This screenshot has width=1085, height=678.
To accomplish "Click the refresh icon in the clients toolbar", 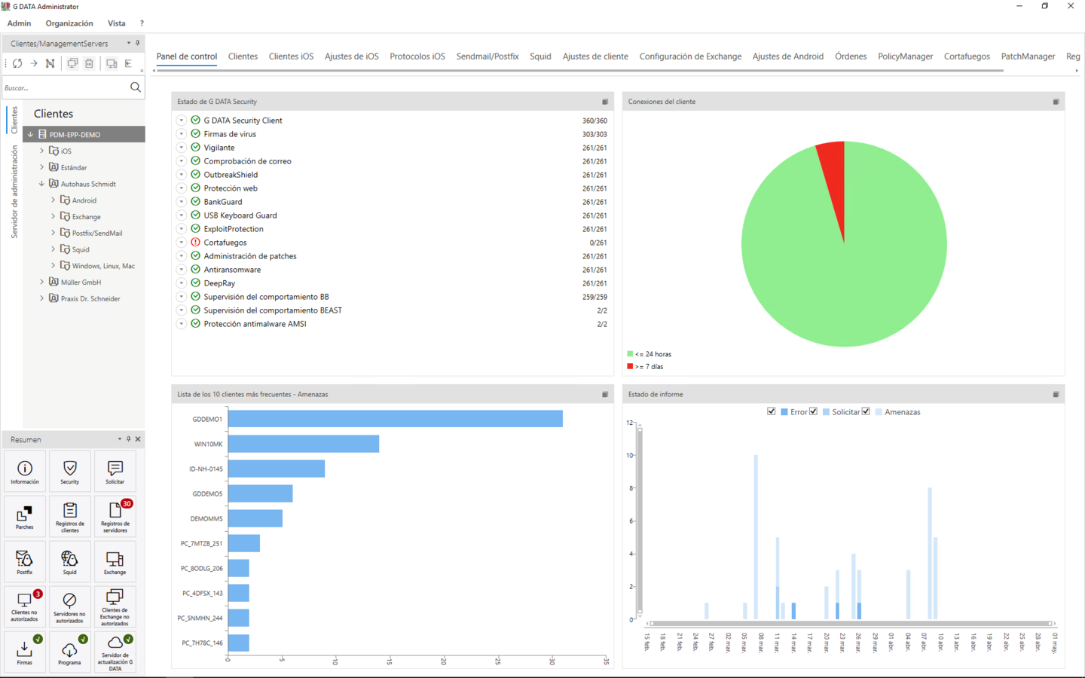I will (x=17, y=63).
